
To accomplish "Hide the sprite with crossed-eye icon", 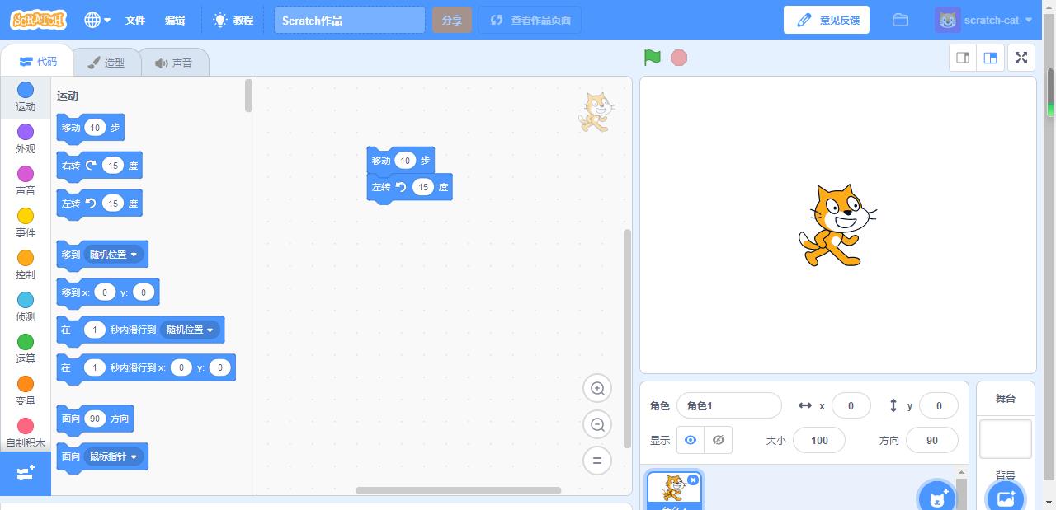I will (x=719, y=440).
